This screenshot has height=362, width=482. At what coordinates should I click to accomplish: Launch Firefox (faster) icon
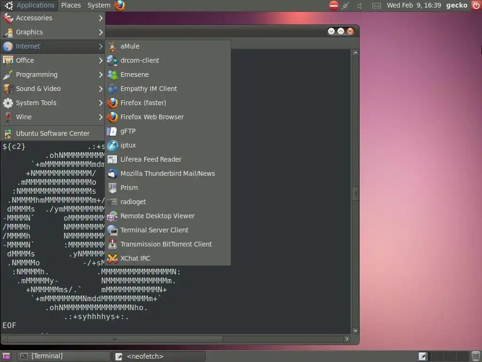click(x=112, y=103)
